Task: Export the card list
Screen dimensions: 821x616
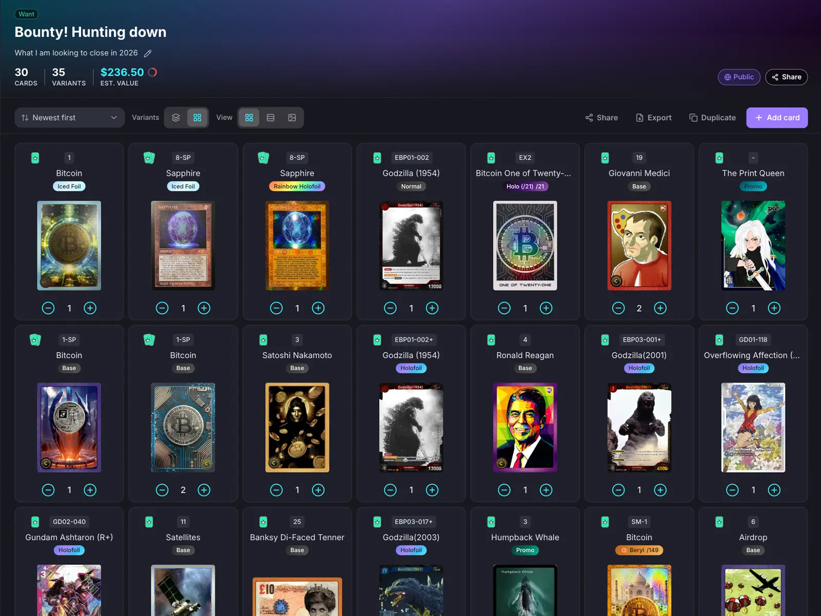Action: [x=654, y=118]
